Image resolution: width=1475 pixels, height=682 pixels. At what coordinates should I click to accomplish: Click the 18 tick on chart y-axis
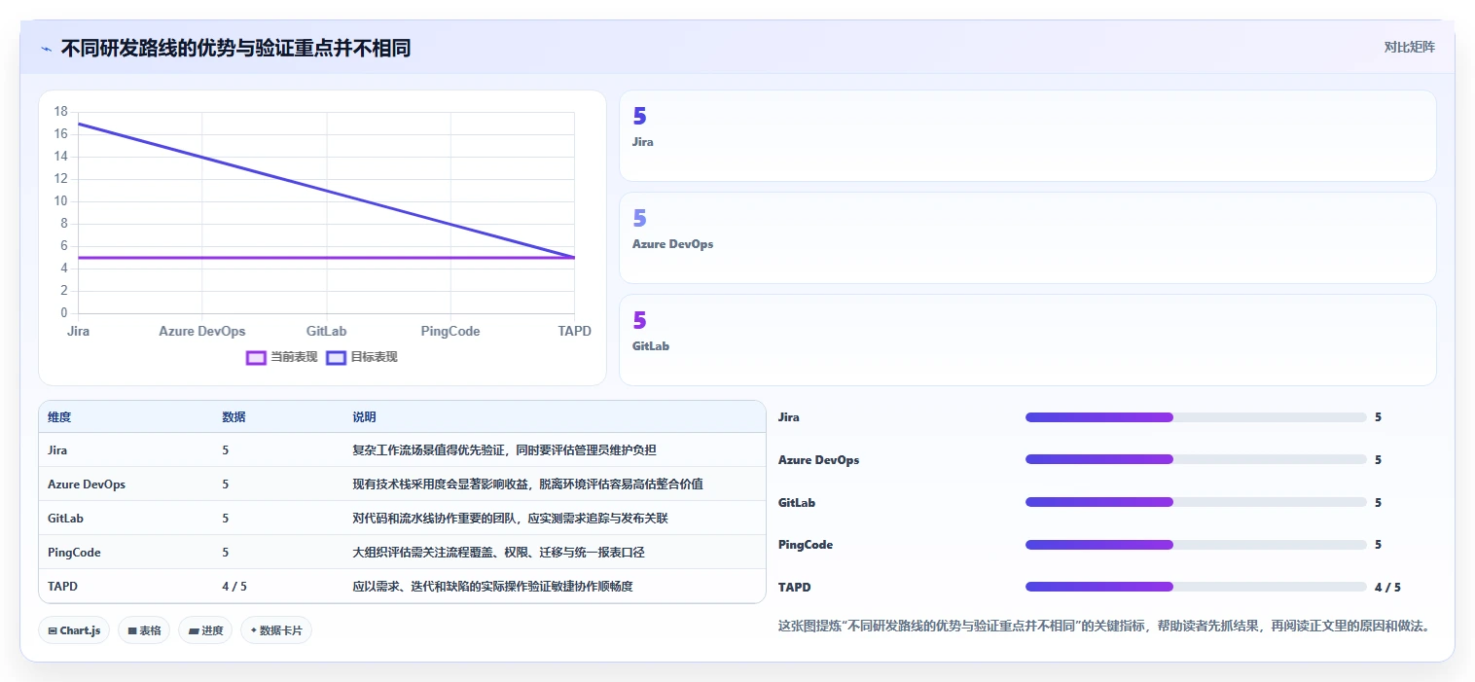tap(60, 112)
